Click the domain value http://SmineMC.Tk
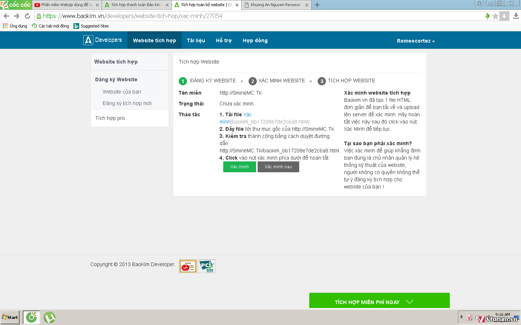The height and width of the screenshot is (325, 521). [241, 93]
